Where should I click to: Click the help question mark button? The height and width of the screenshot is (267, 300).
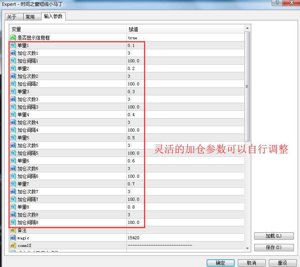click(x=276, y=3)
